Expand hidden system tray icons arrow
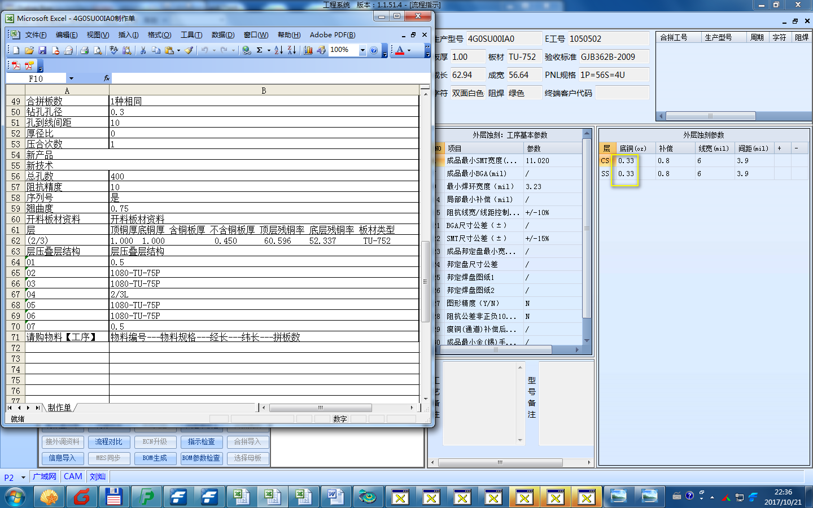The height and width of the screenshot is (508, 813). [712, 497]
